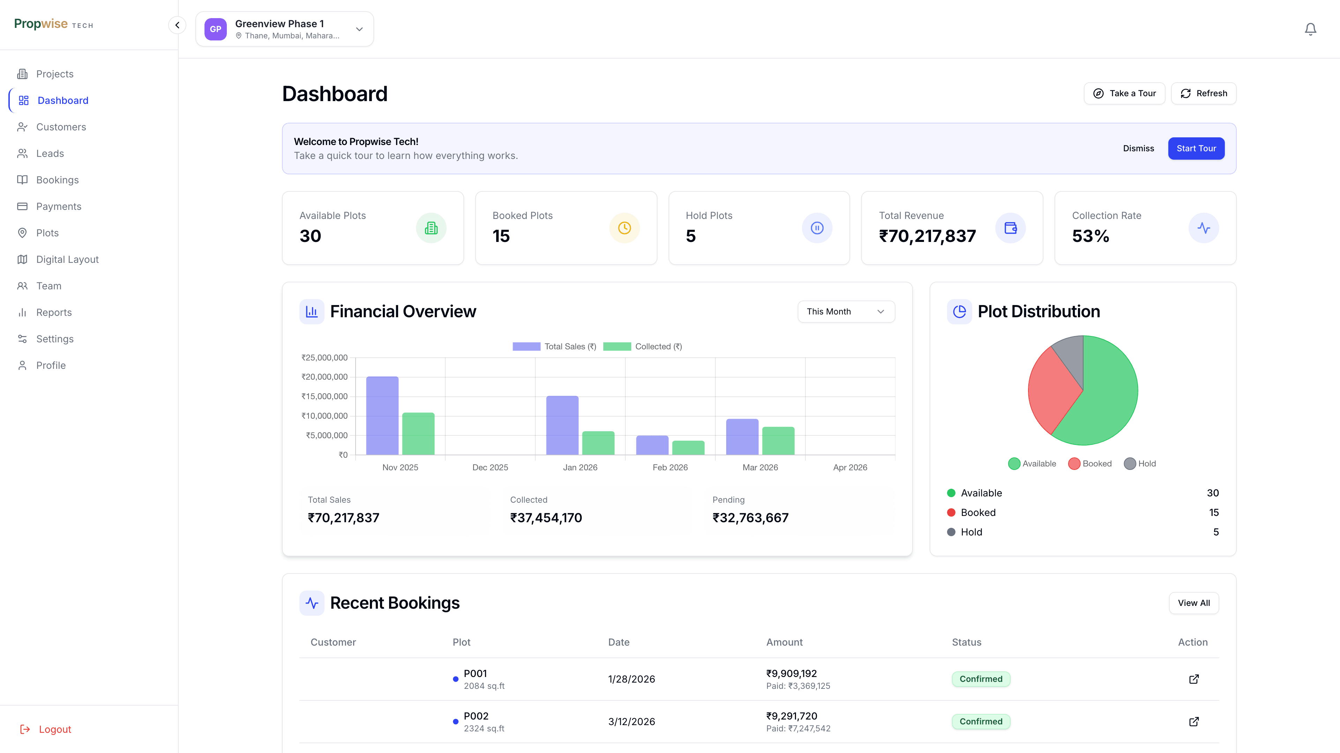Click the Digital Layout map icon
Image resolution: width=1340 pixels, height=753 pixels.
(22, 259)
